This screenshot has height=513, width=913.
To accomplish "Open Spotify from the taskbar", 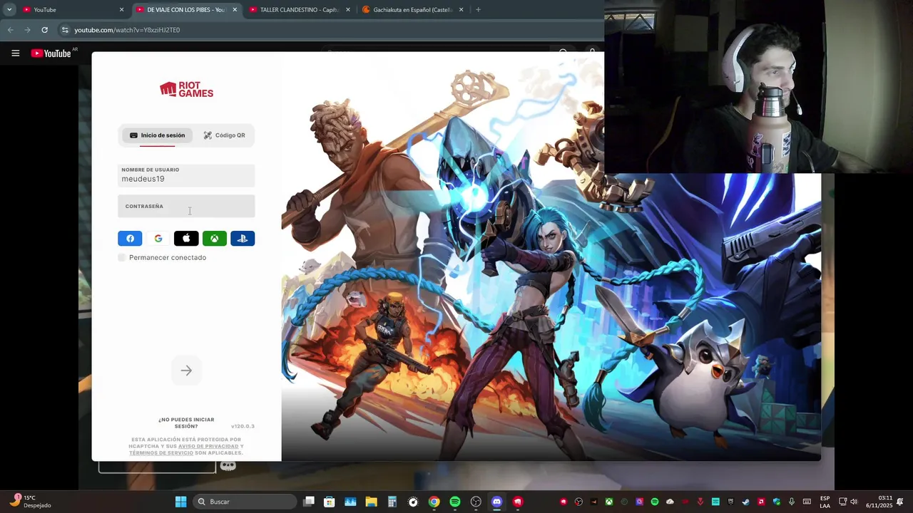I will click(455, 502).
